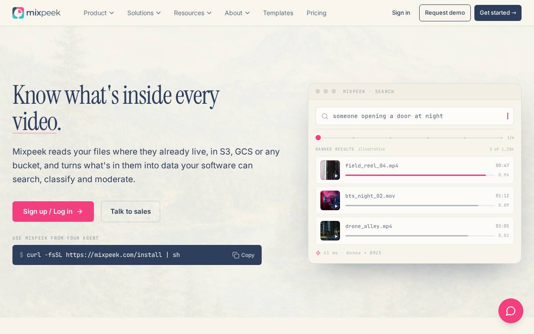Click the bts_night_02.mov filename
Viewport: 534px width, 334px height.
coord(370,196)
